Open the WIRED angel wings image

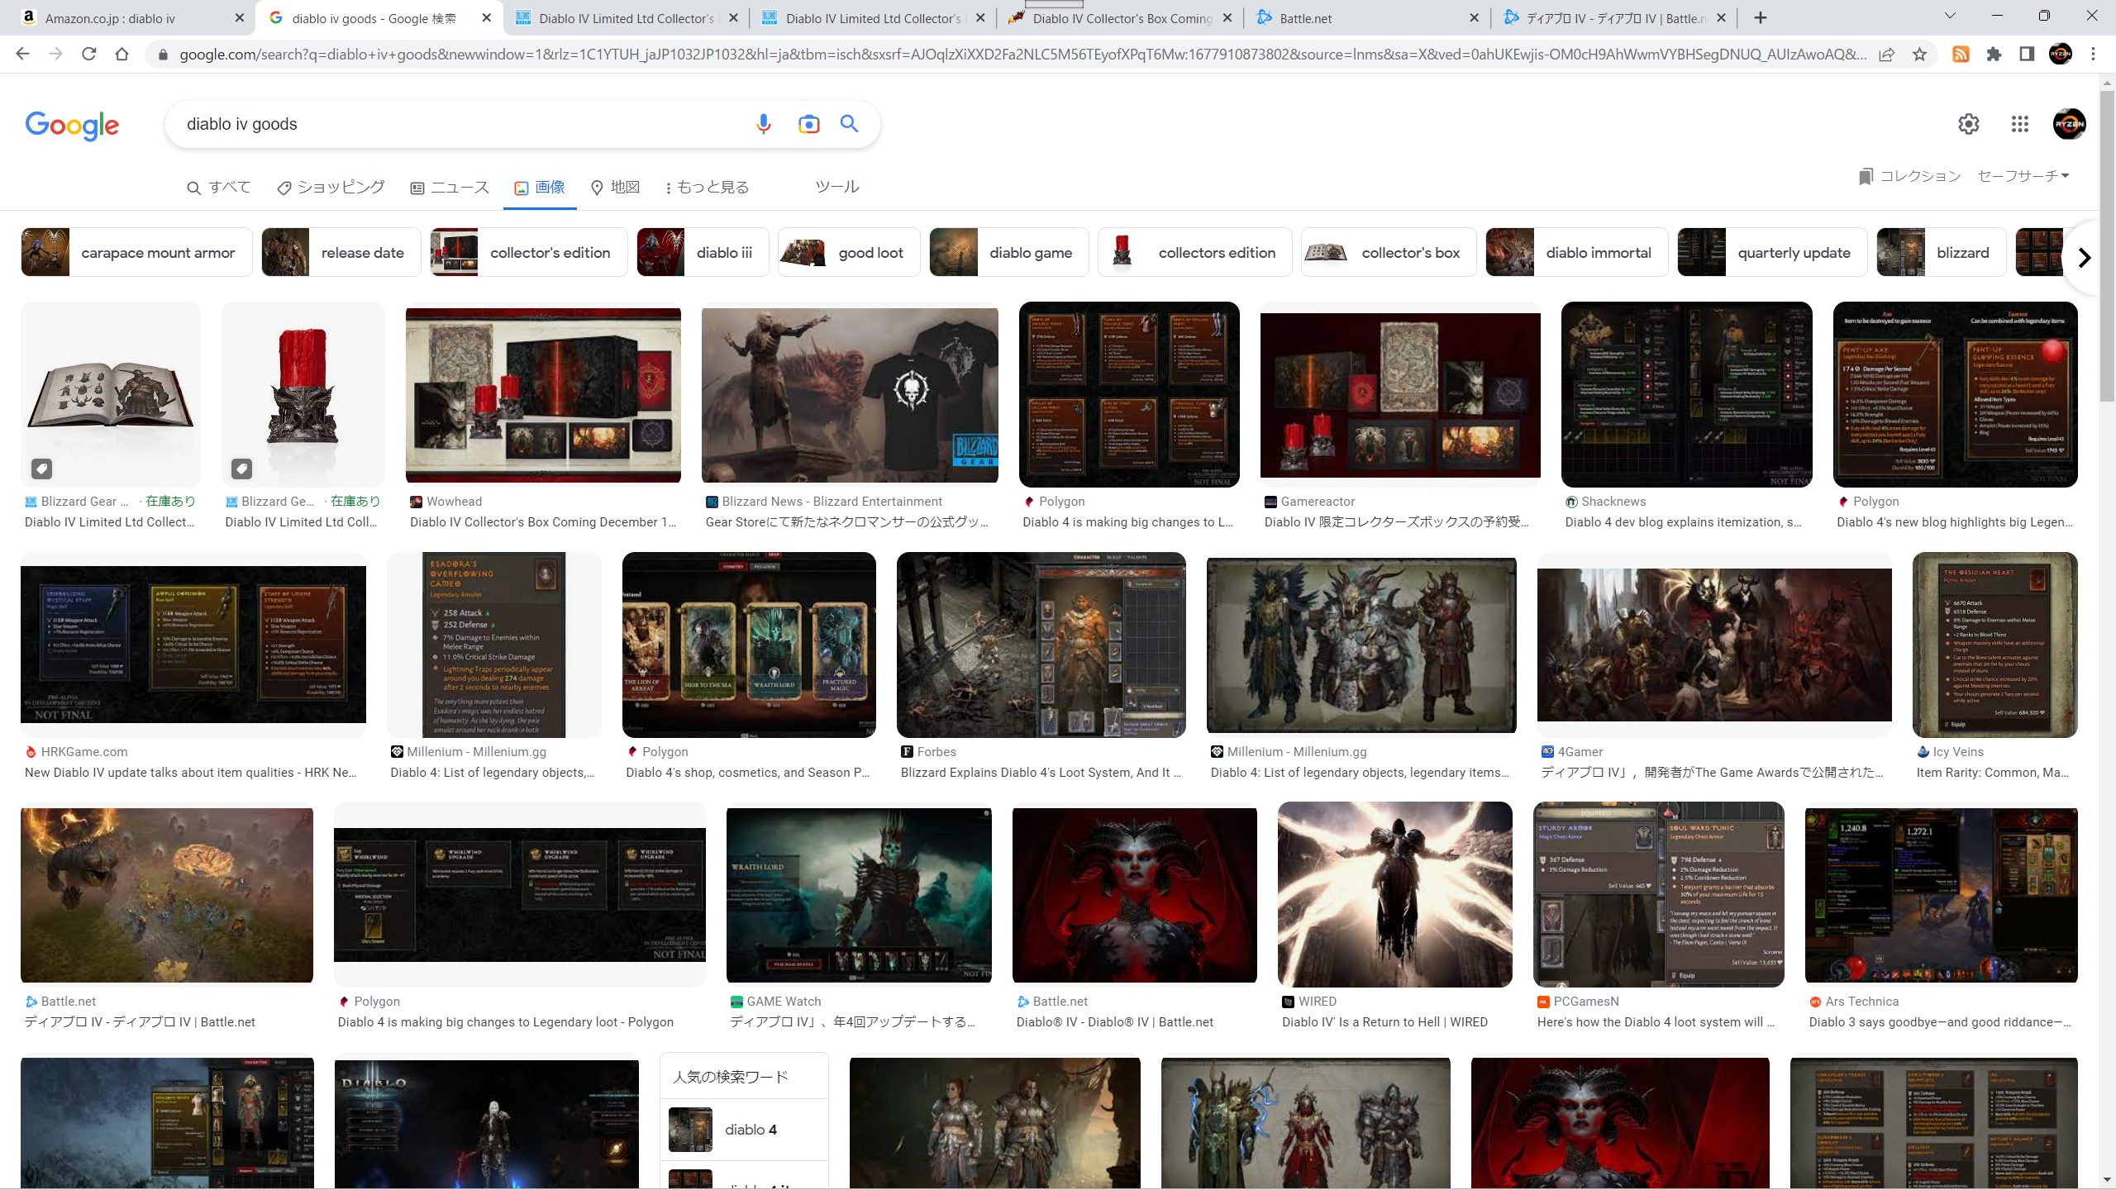pos(1395,894)
